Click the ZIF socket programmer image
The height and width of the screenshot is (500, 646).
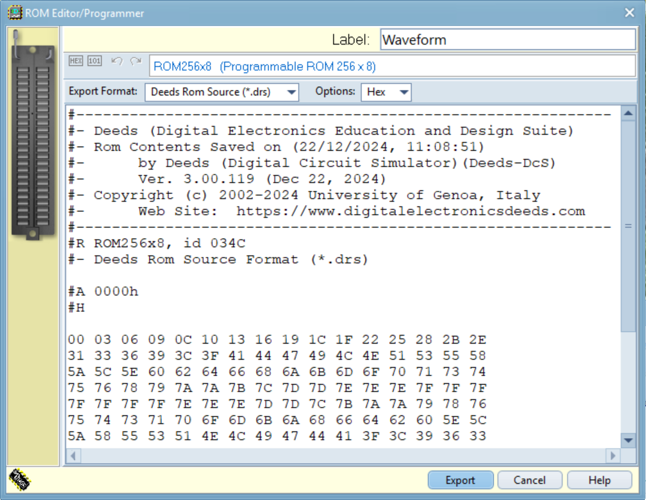(33, 135)
